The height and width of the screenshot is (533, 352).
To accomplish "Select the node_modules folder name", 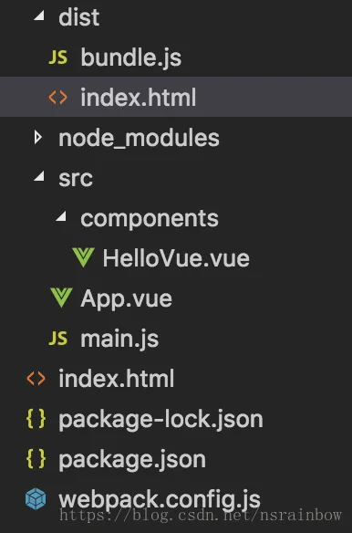I will pos(139,138).
